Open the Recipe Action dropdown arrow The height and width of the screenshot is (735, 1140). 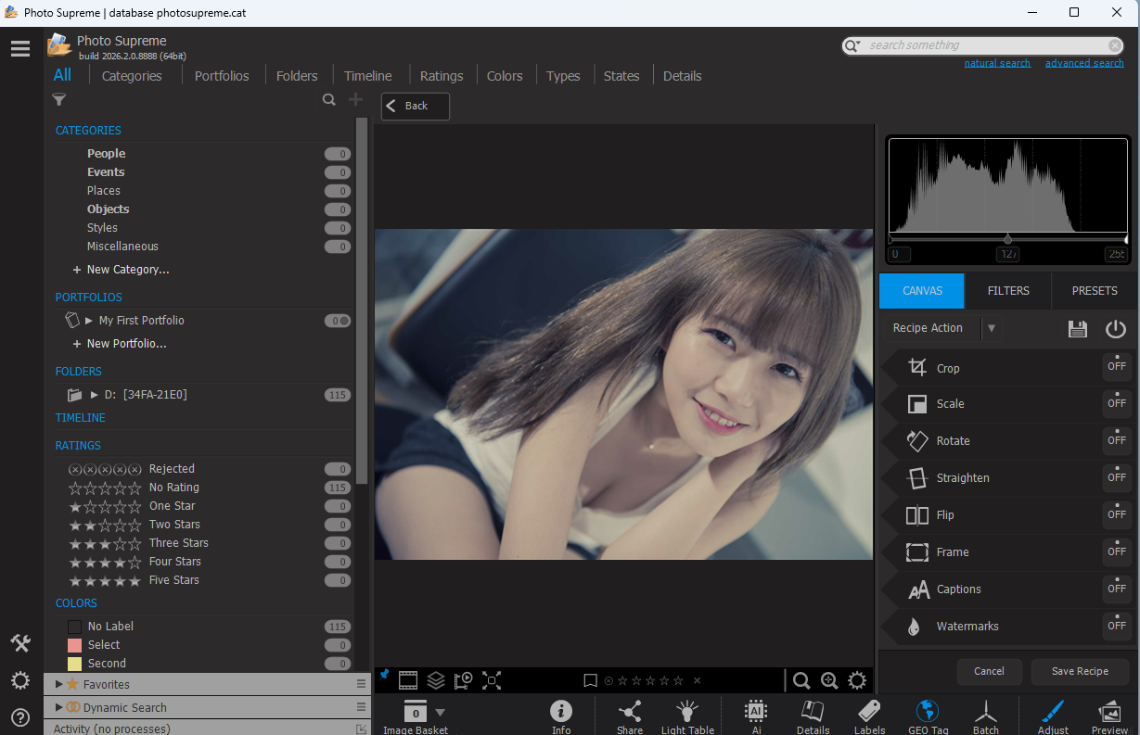click(992, 328)
